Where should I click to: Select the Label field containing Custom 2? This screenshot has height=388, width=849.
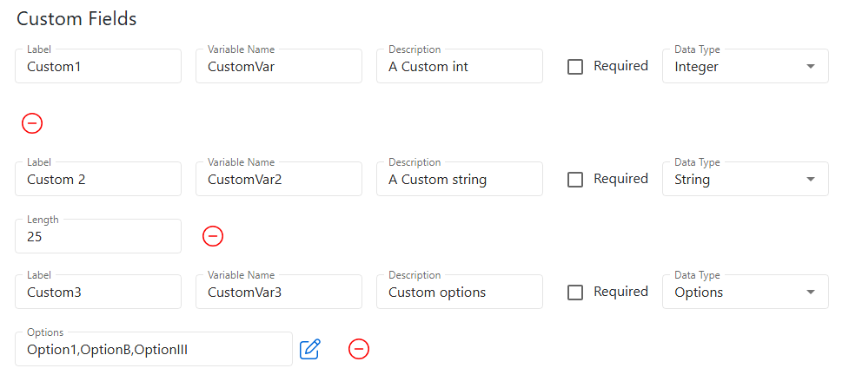(98, 180)
